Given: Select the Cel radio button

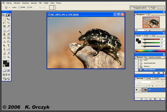Looking at the screenshot, I should (x=28, y=7).
